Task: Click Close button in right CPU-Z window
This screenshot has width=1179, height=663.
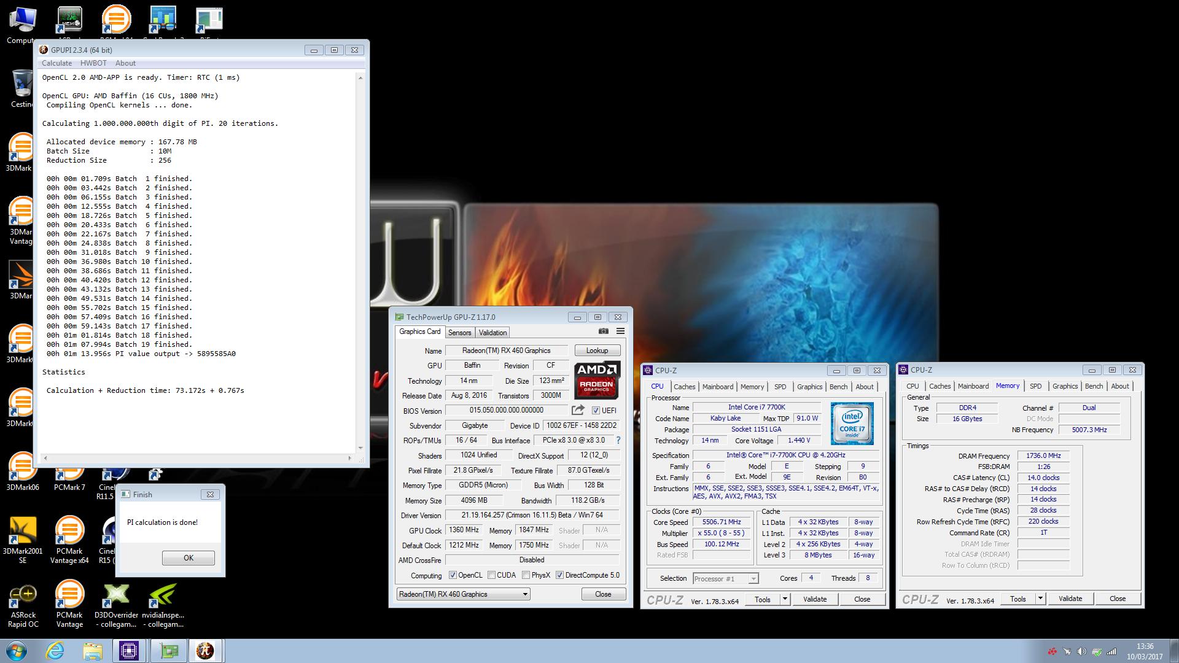Action: pyautogui.click(x=1118, y=599)
